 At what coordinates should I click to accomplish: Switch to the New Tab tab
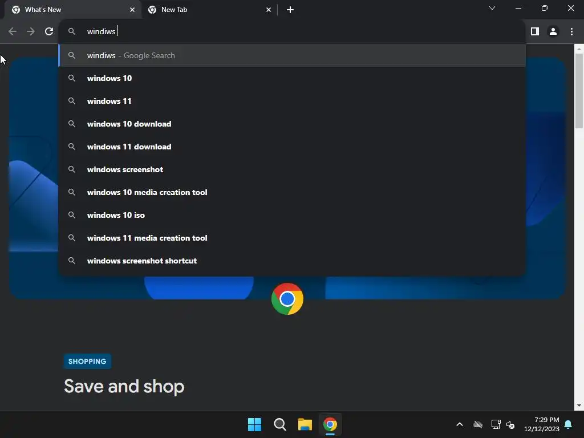tap(209, 10)
